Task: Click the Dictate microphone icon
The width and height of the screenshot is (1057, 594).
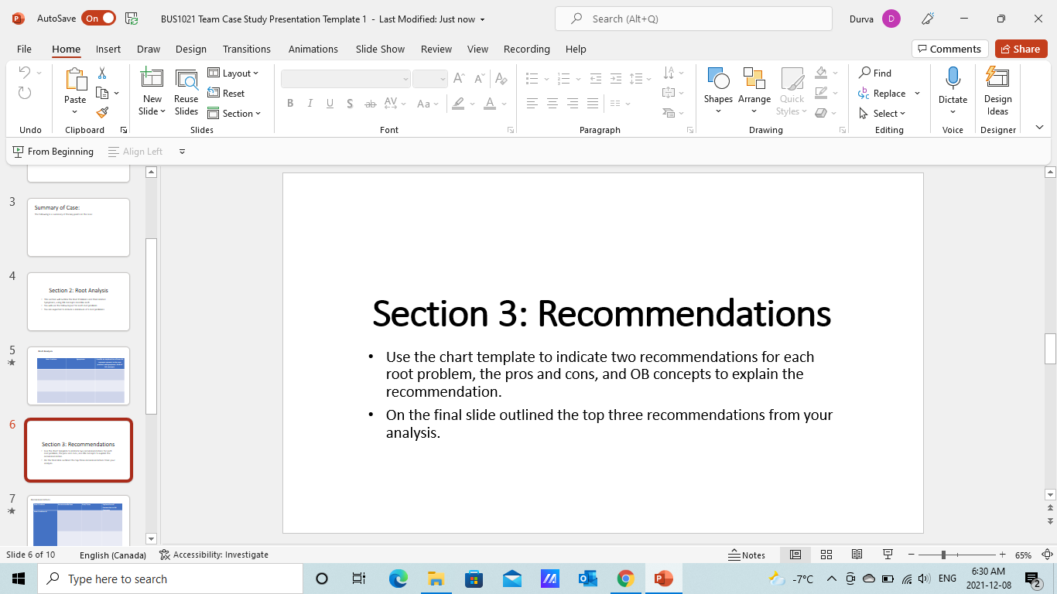Action: pos(953,79)
